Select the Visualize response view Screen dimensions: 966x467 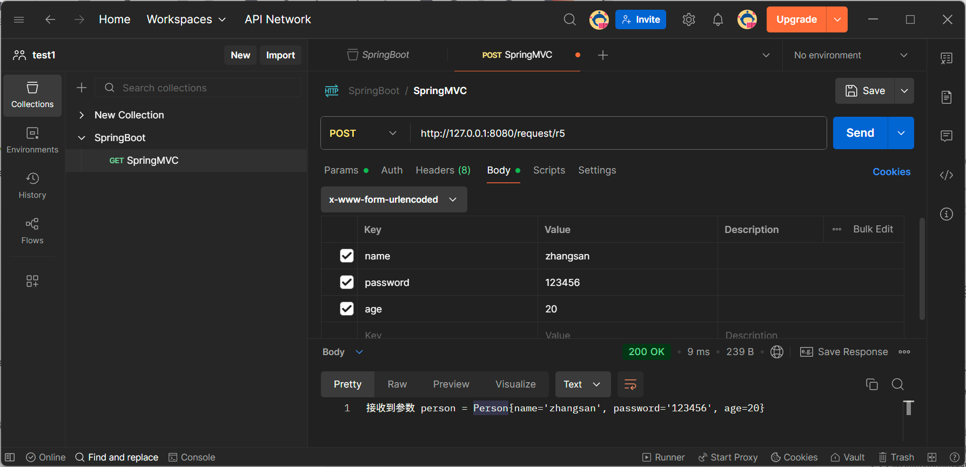[515, 384]
